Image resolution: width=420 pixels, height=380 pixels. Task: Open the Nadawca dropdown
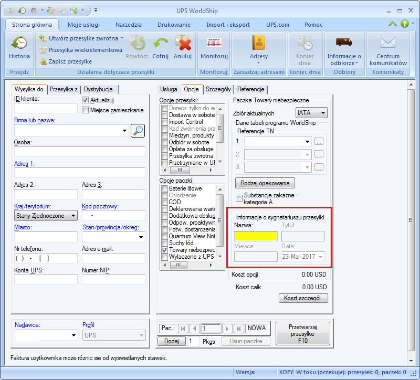coord(73,335)
